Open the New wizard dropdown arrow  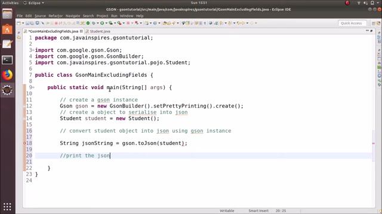[23, 23]
